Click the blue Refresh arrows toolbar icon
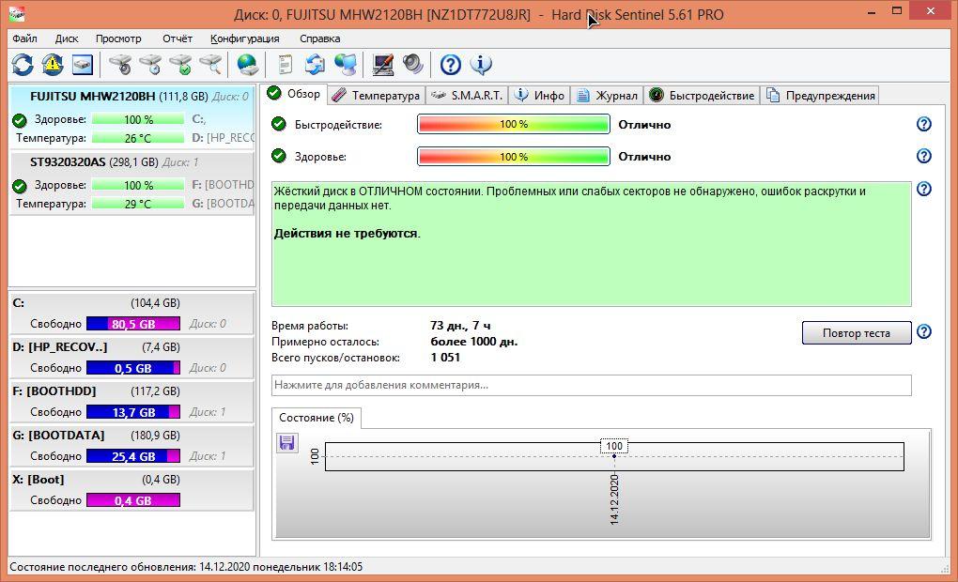This screenshot has width=958, height=582. (x=23, y=64)
